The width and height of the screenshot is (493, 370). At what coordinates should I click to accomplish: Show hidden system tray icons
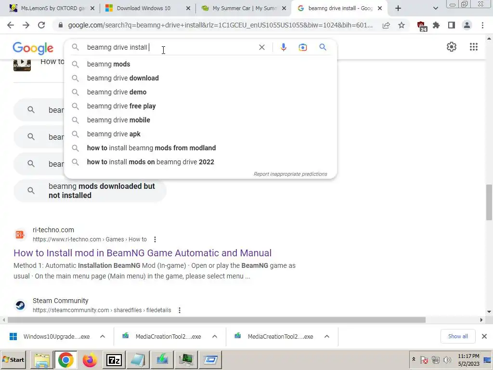tap(414, 359)
